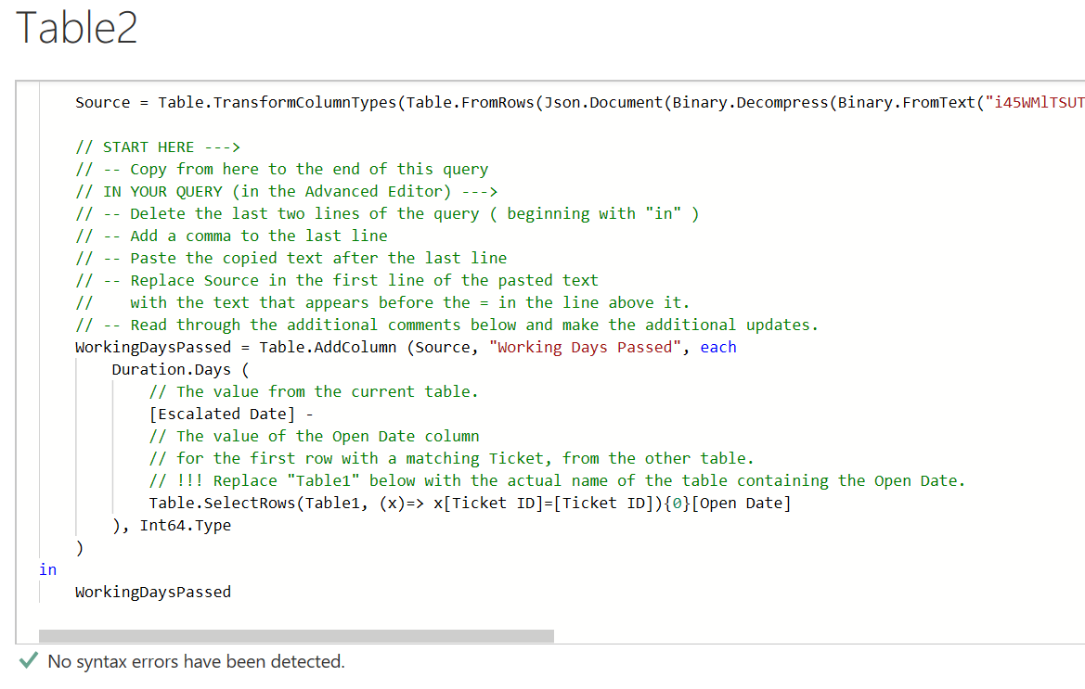Click the '), Int64.Type' line
The width and height of the screenshot is (1085, 689).
[x=172, y=525]
